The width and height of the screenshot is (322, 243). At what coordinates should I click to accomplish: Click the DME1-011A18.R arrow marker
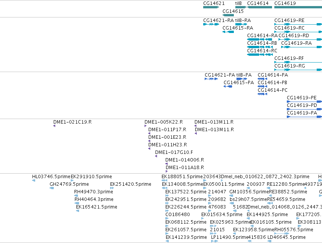(x=166, y=171)
